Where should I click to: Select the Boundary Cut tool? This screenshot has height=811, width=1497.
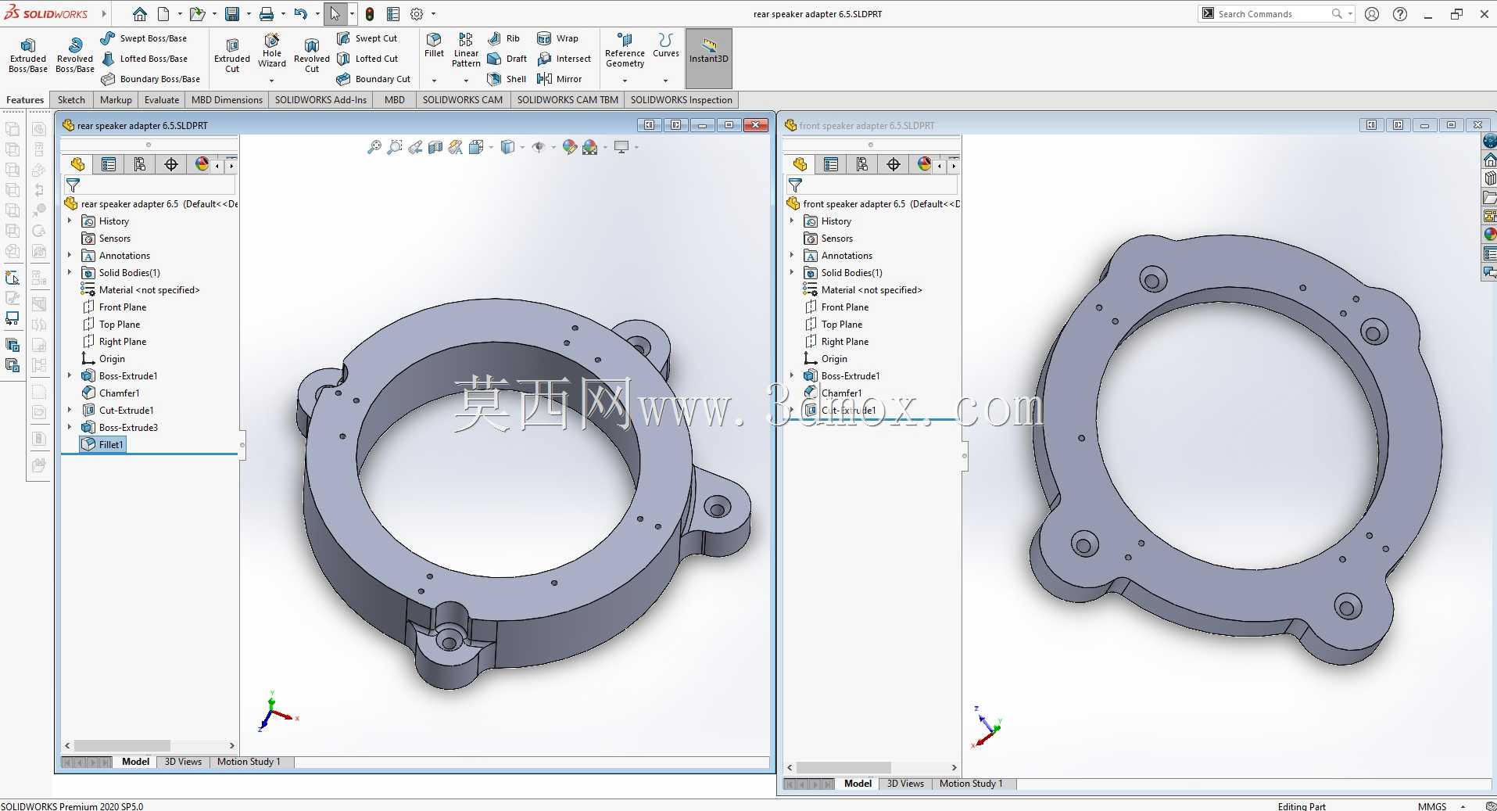[374, 79]
